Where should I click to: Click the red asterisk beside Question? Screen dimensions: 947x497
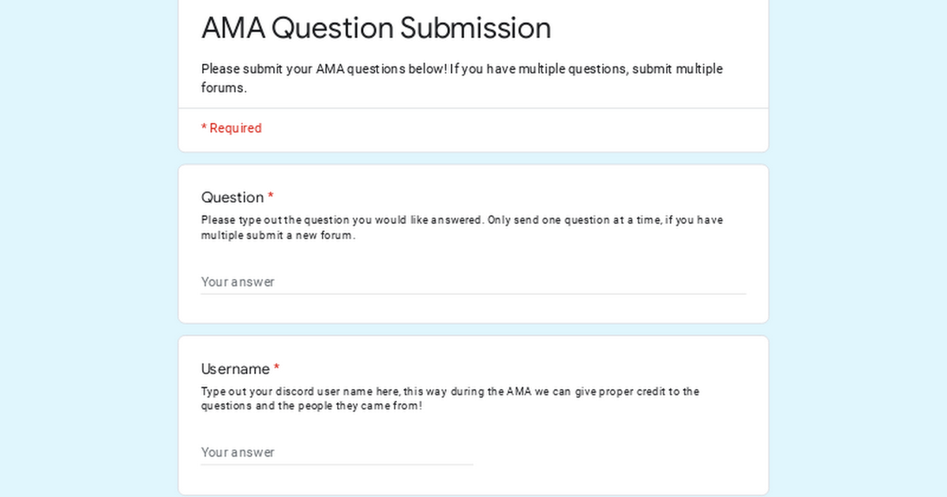(x=271, y=196)
